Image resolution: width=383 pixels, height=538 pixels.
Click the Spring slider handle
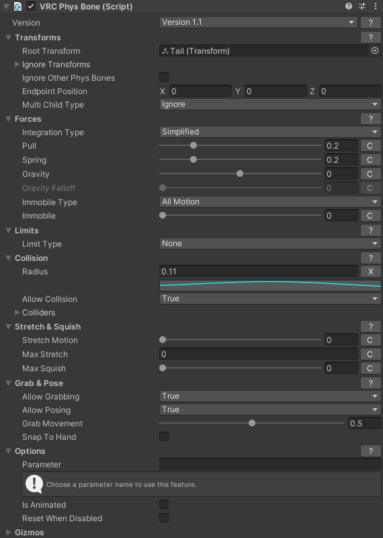point(194,159)
